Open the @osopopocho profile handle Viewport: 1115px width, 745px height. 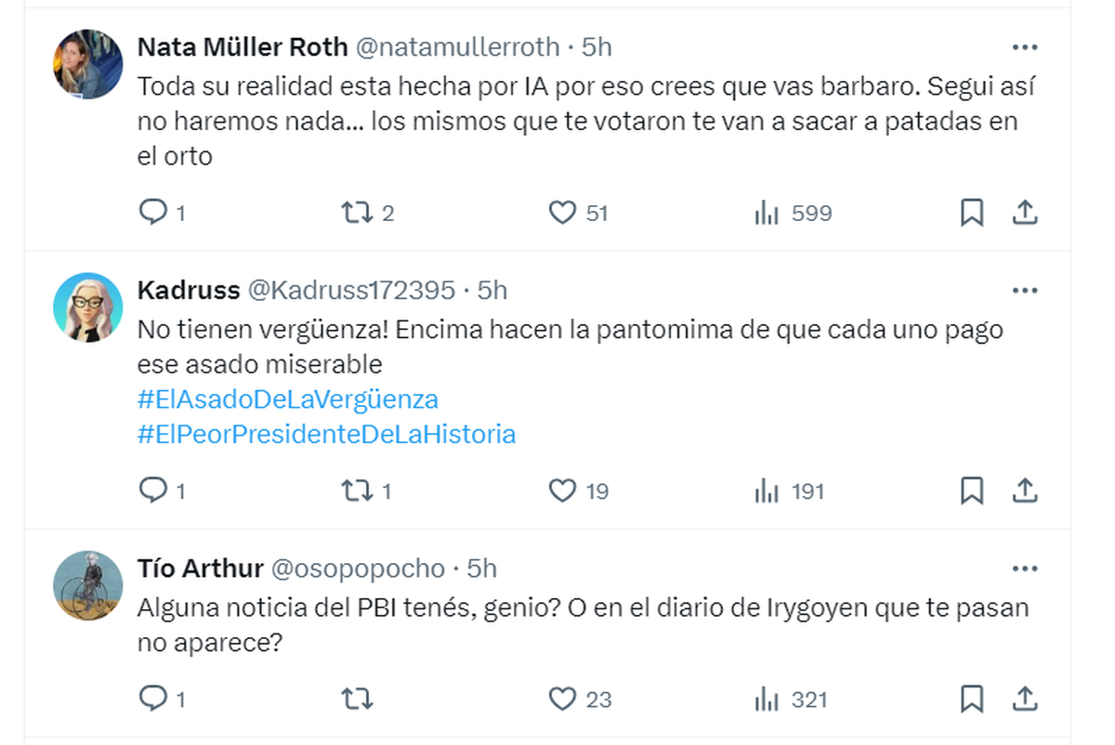tap(359, 569)
